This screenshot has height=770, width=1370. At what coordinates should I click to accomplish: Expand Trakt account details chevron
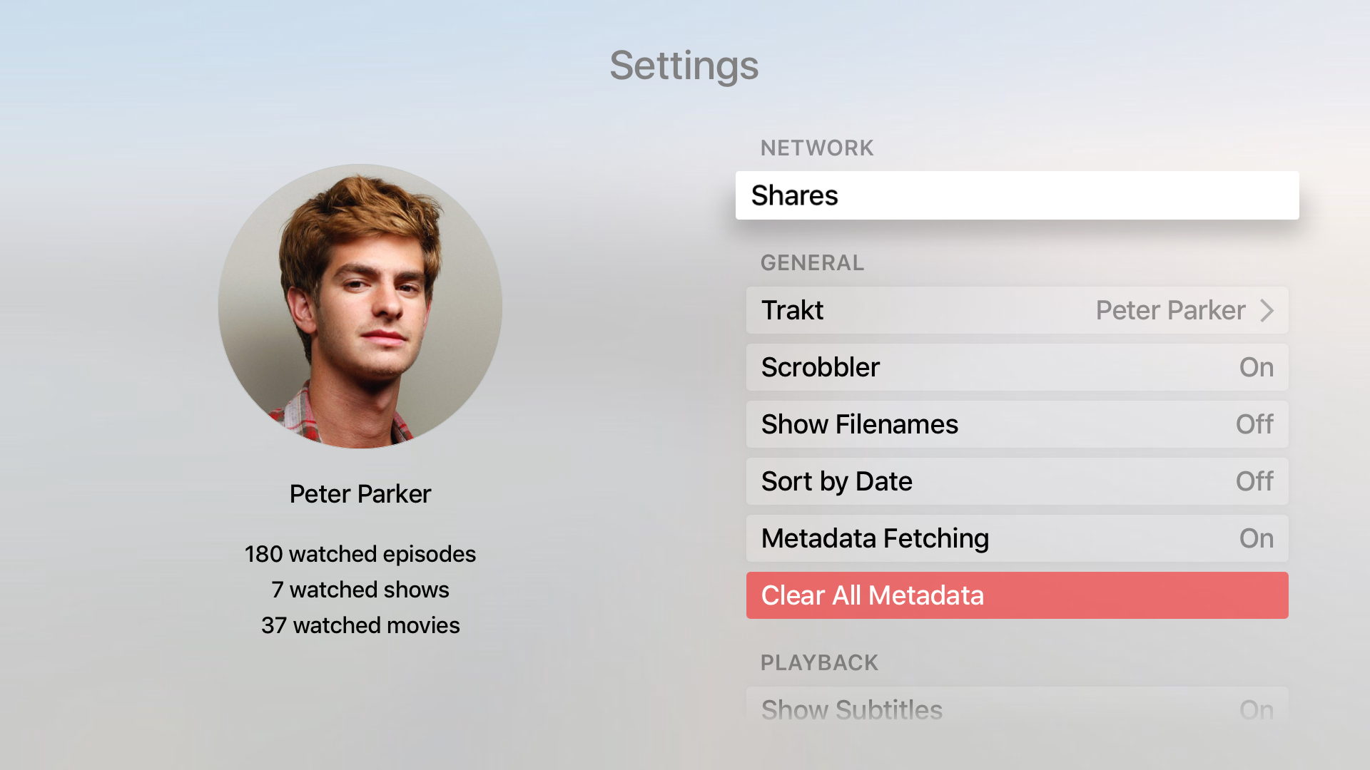tap(1270, 309)
